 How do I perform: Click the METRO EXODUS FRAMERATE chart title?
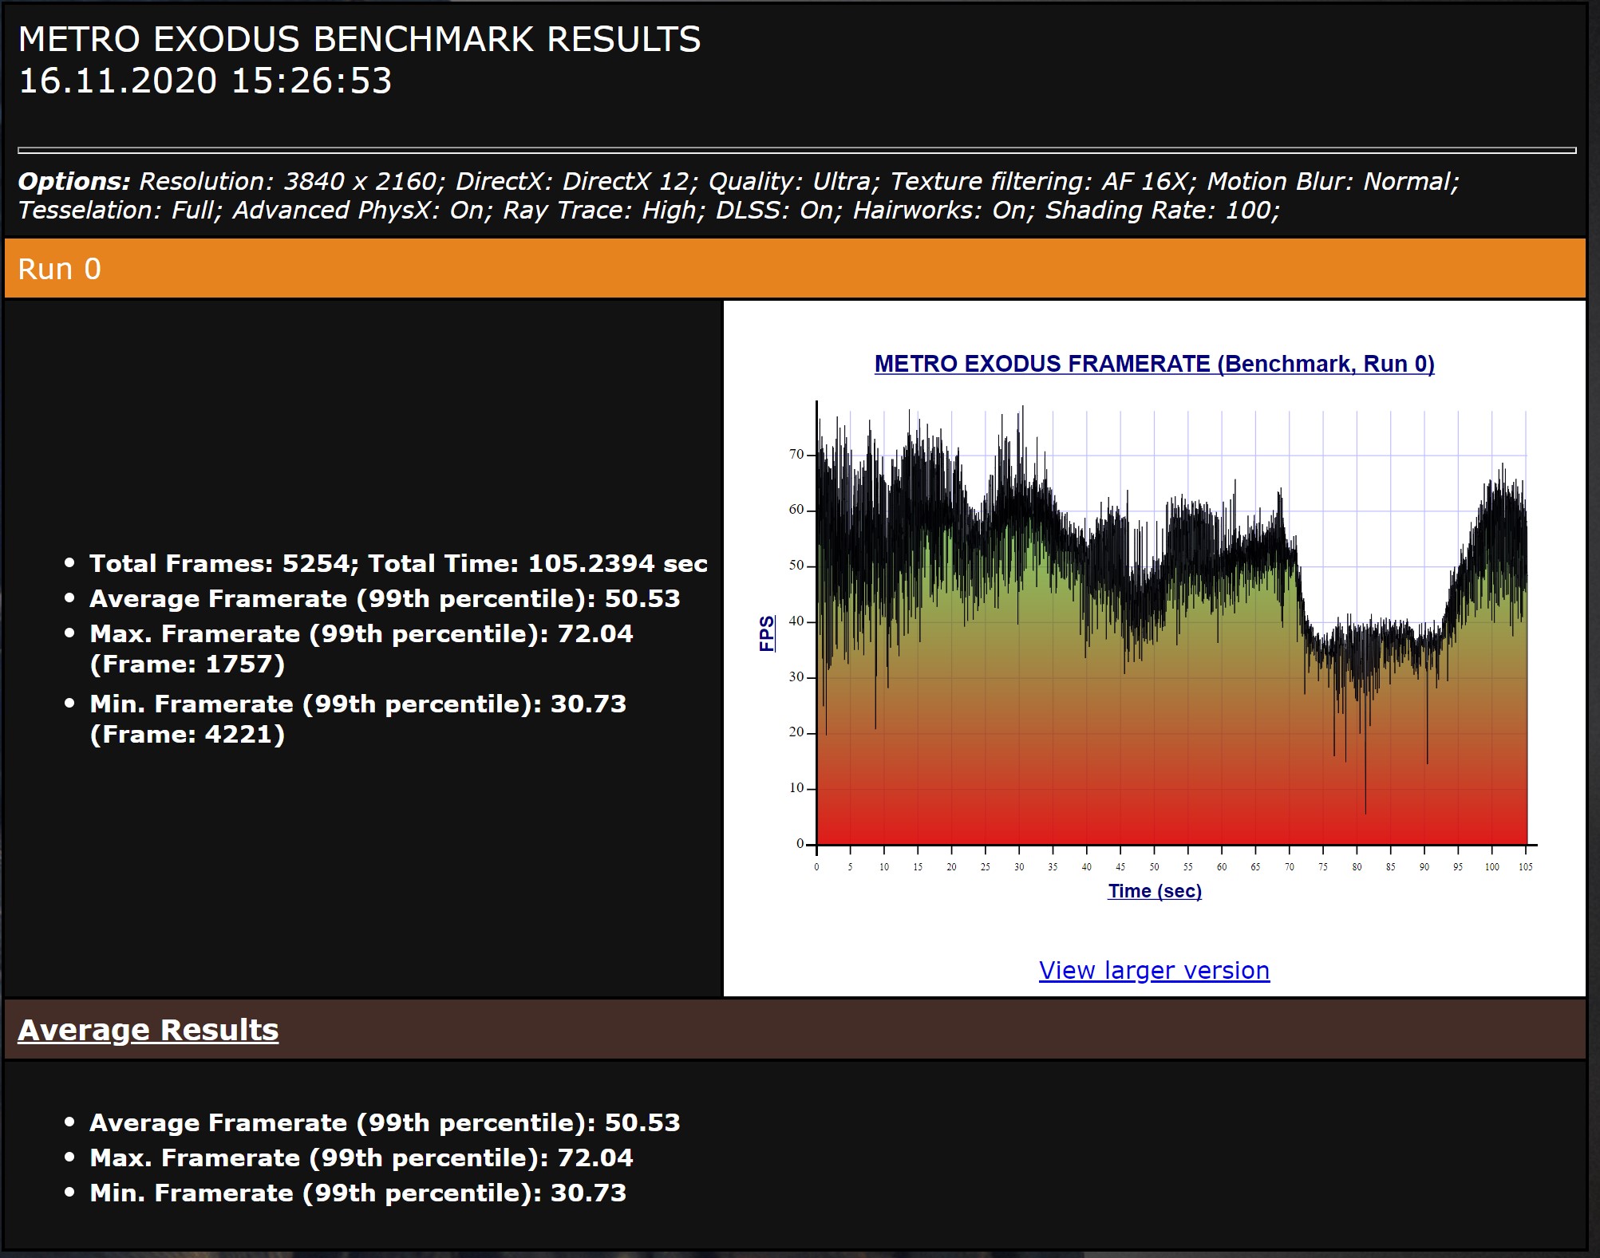pyautogui.click(x=1154, y=364)
